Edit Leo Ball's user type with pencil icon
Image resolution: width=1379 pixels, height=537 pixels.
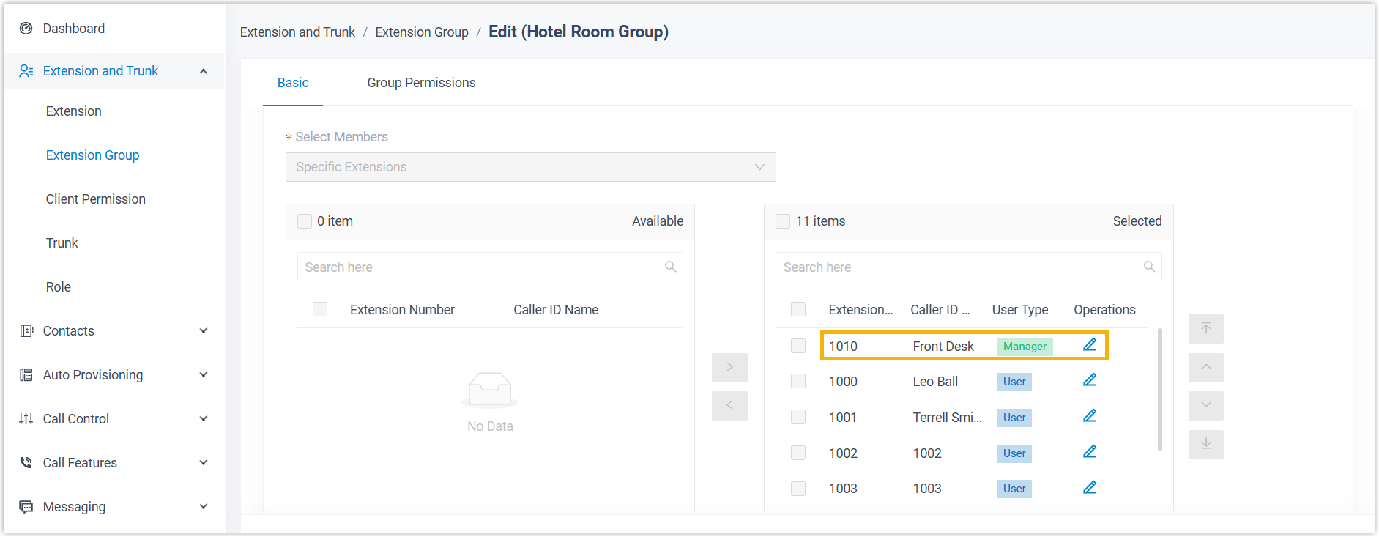1090,380
